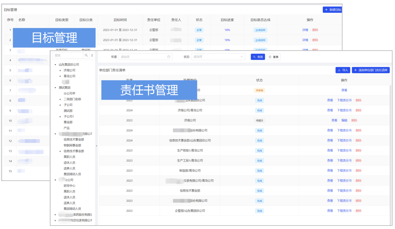395x229 pixels.
Task: Select 测试部 in the organization tree
Action: (x=68, y=111)
